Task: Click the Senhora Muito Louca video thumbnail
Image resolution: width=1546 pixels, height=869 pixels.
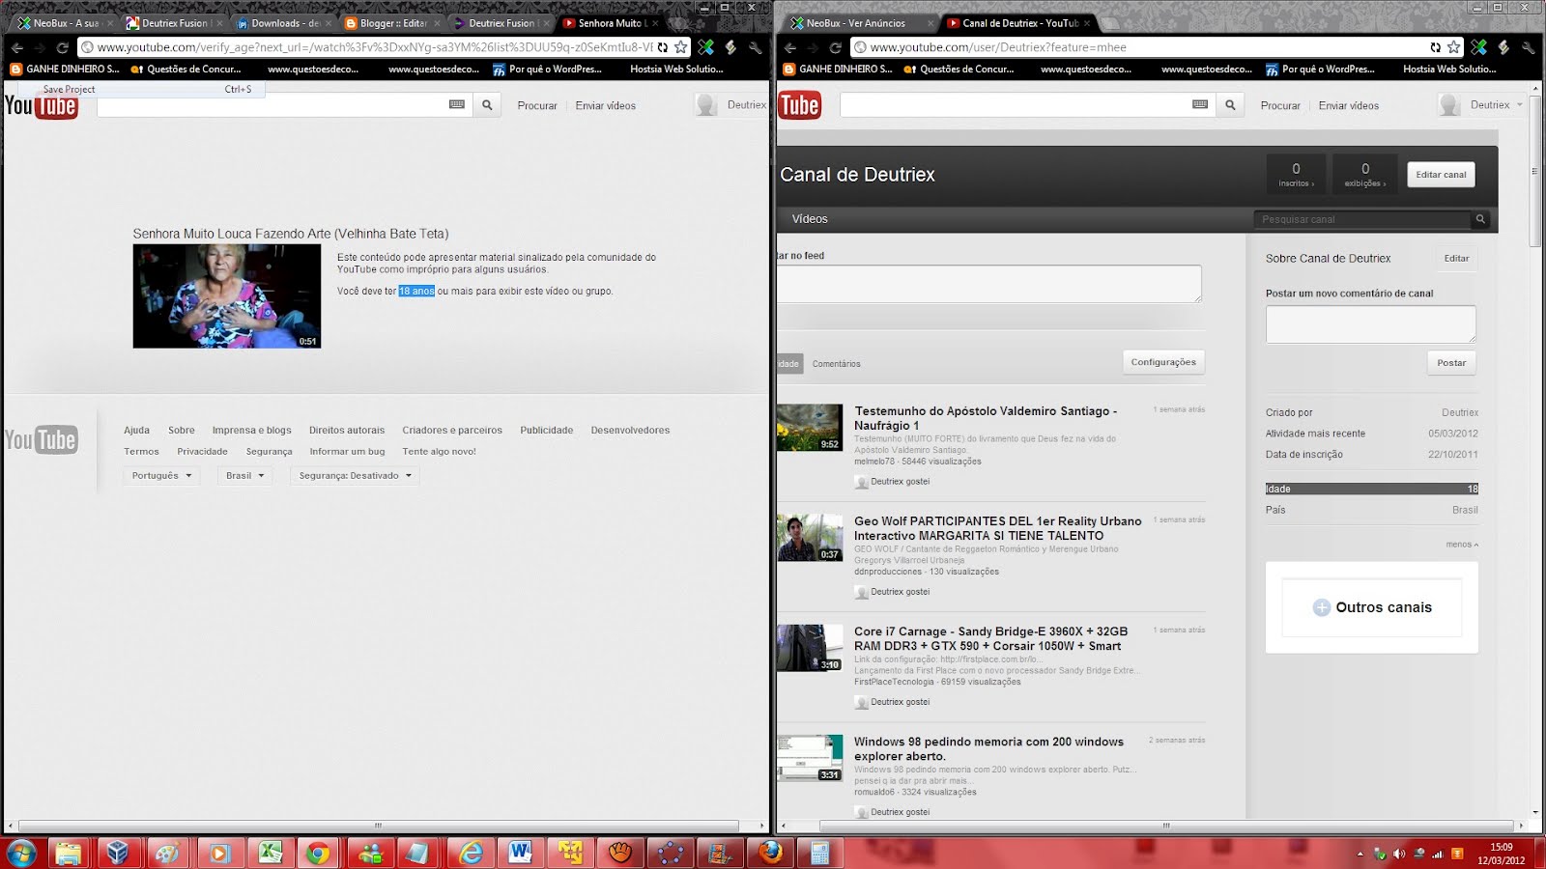Action: pos(227,296)
